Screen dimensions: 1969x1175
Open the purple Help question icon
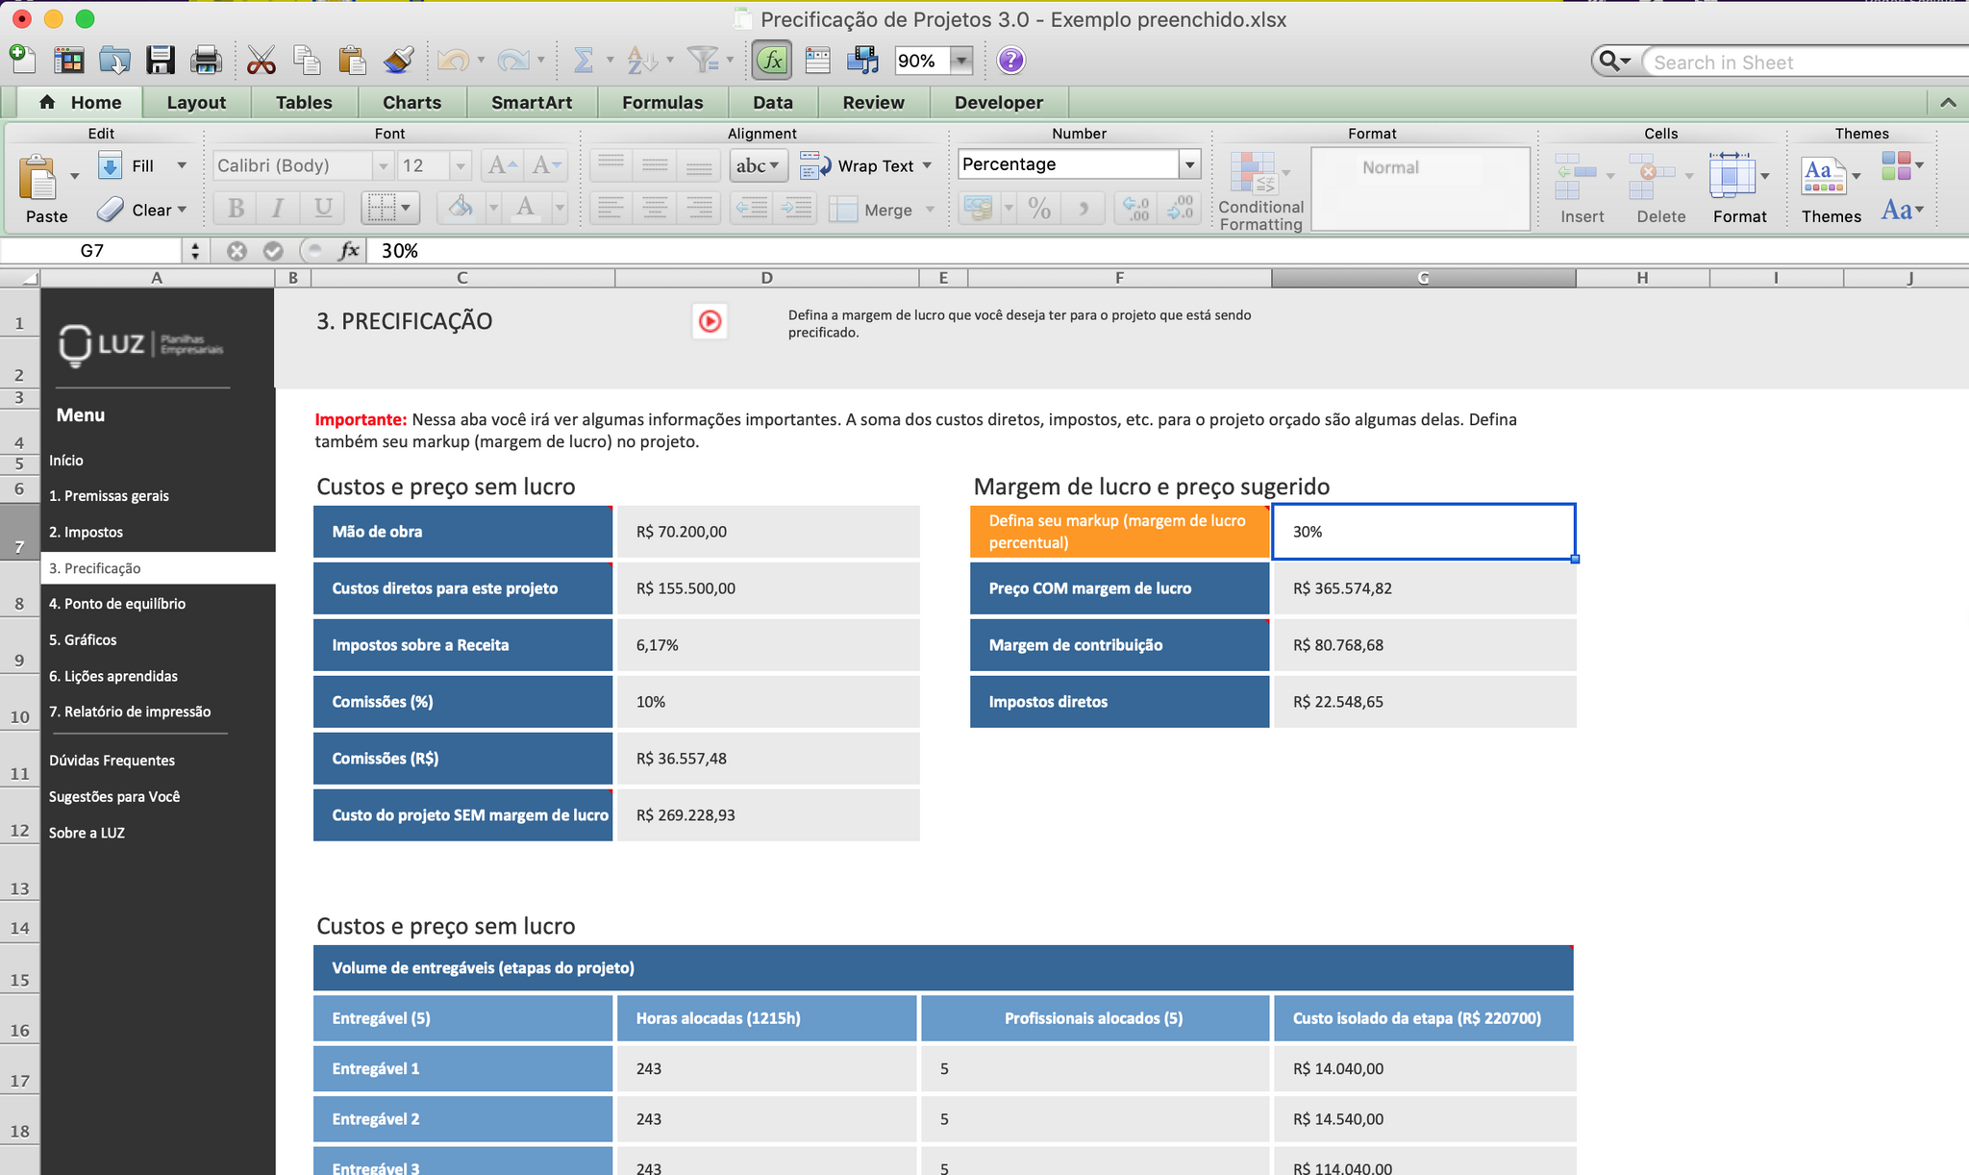1010,61
